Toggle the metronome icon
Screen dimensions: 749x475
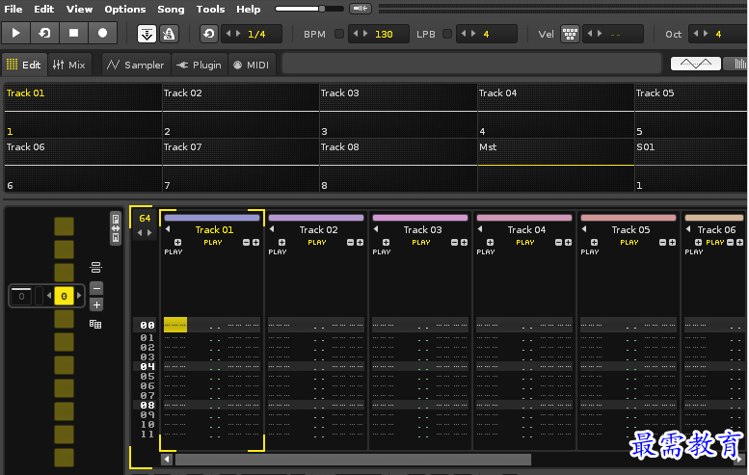(x=169, y=34)
